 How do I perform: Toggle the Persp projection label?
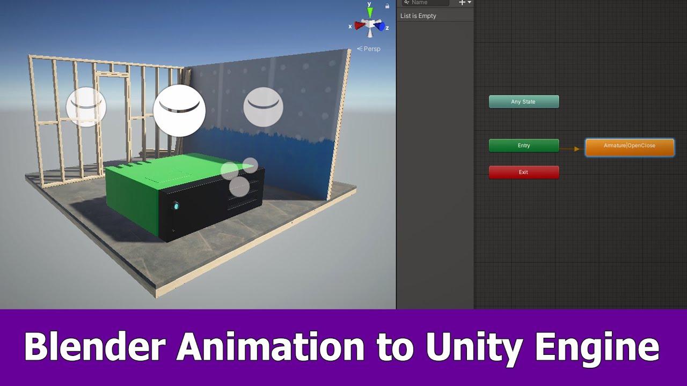coord(369,49)
